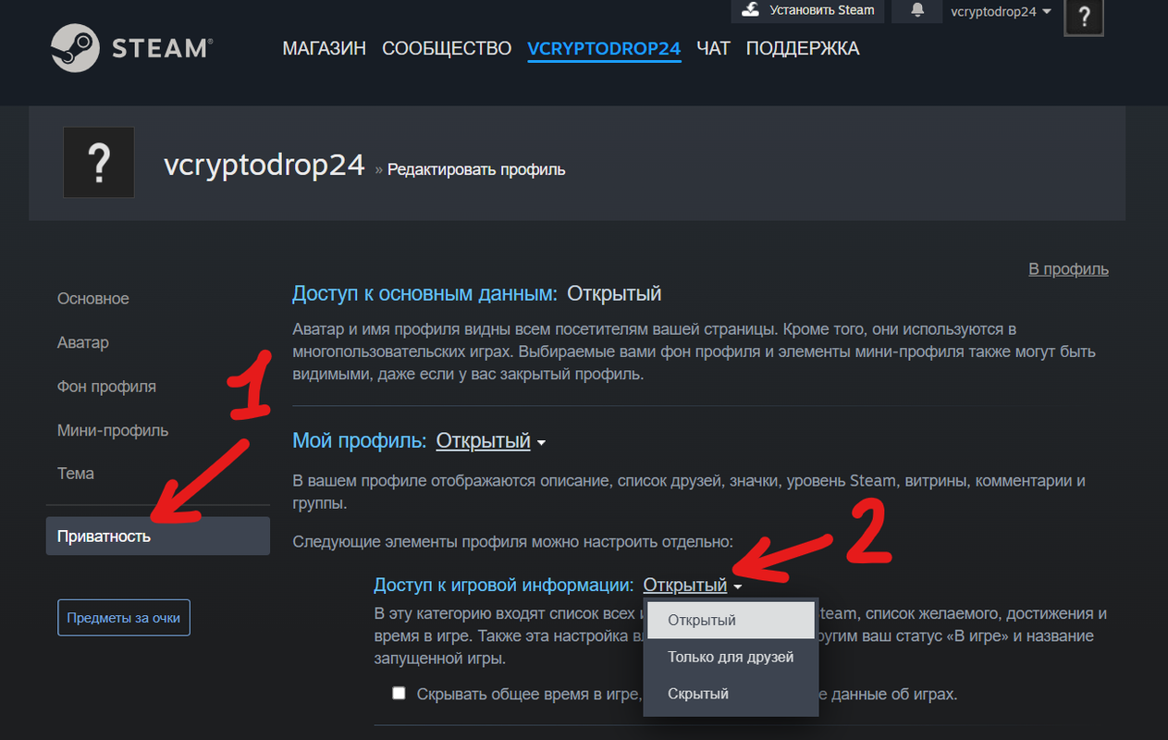Click the question-mark avatar in the top-right corner
The image size is (1168, 740).
tap(1084, 17)
